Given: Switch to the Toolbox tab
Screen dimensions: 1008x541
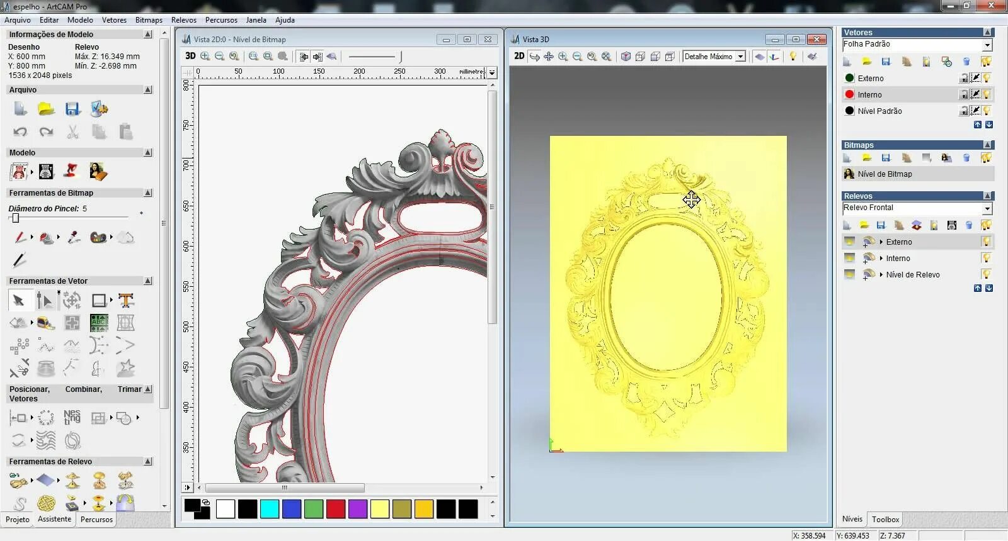Looking at the screenshot, I should (x=885, y=520).
